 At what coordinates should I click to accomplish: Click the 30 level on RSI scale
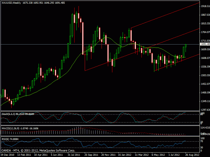point(202,147)
